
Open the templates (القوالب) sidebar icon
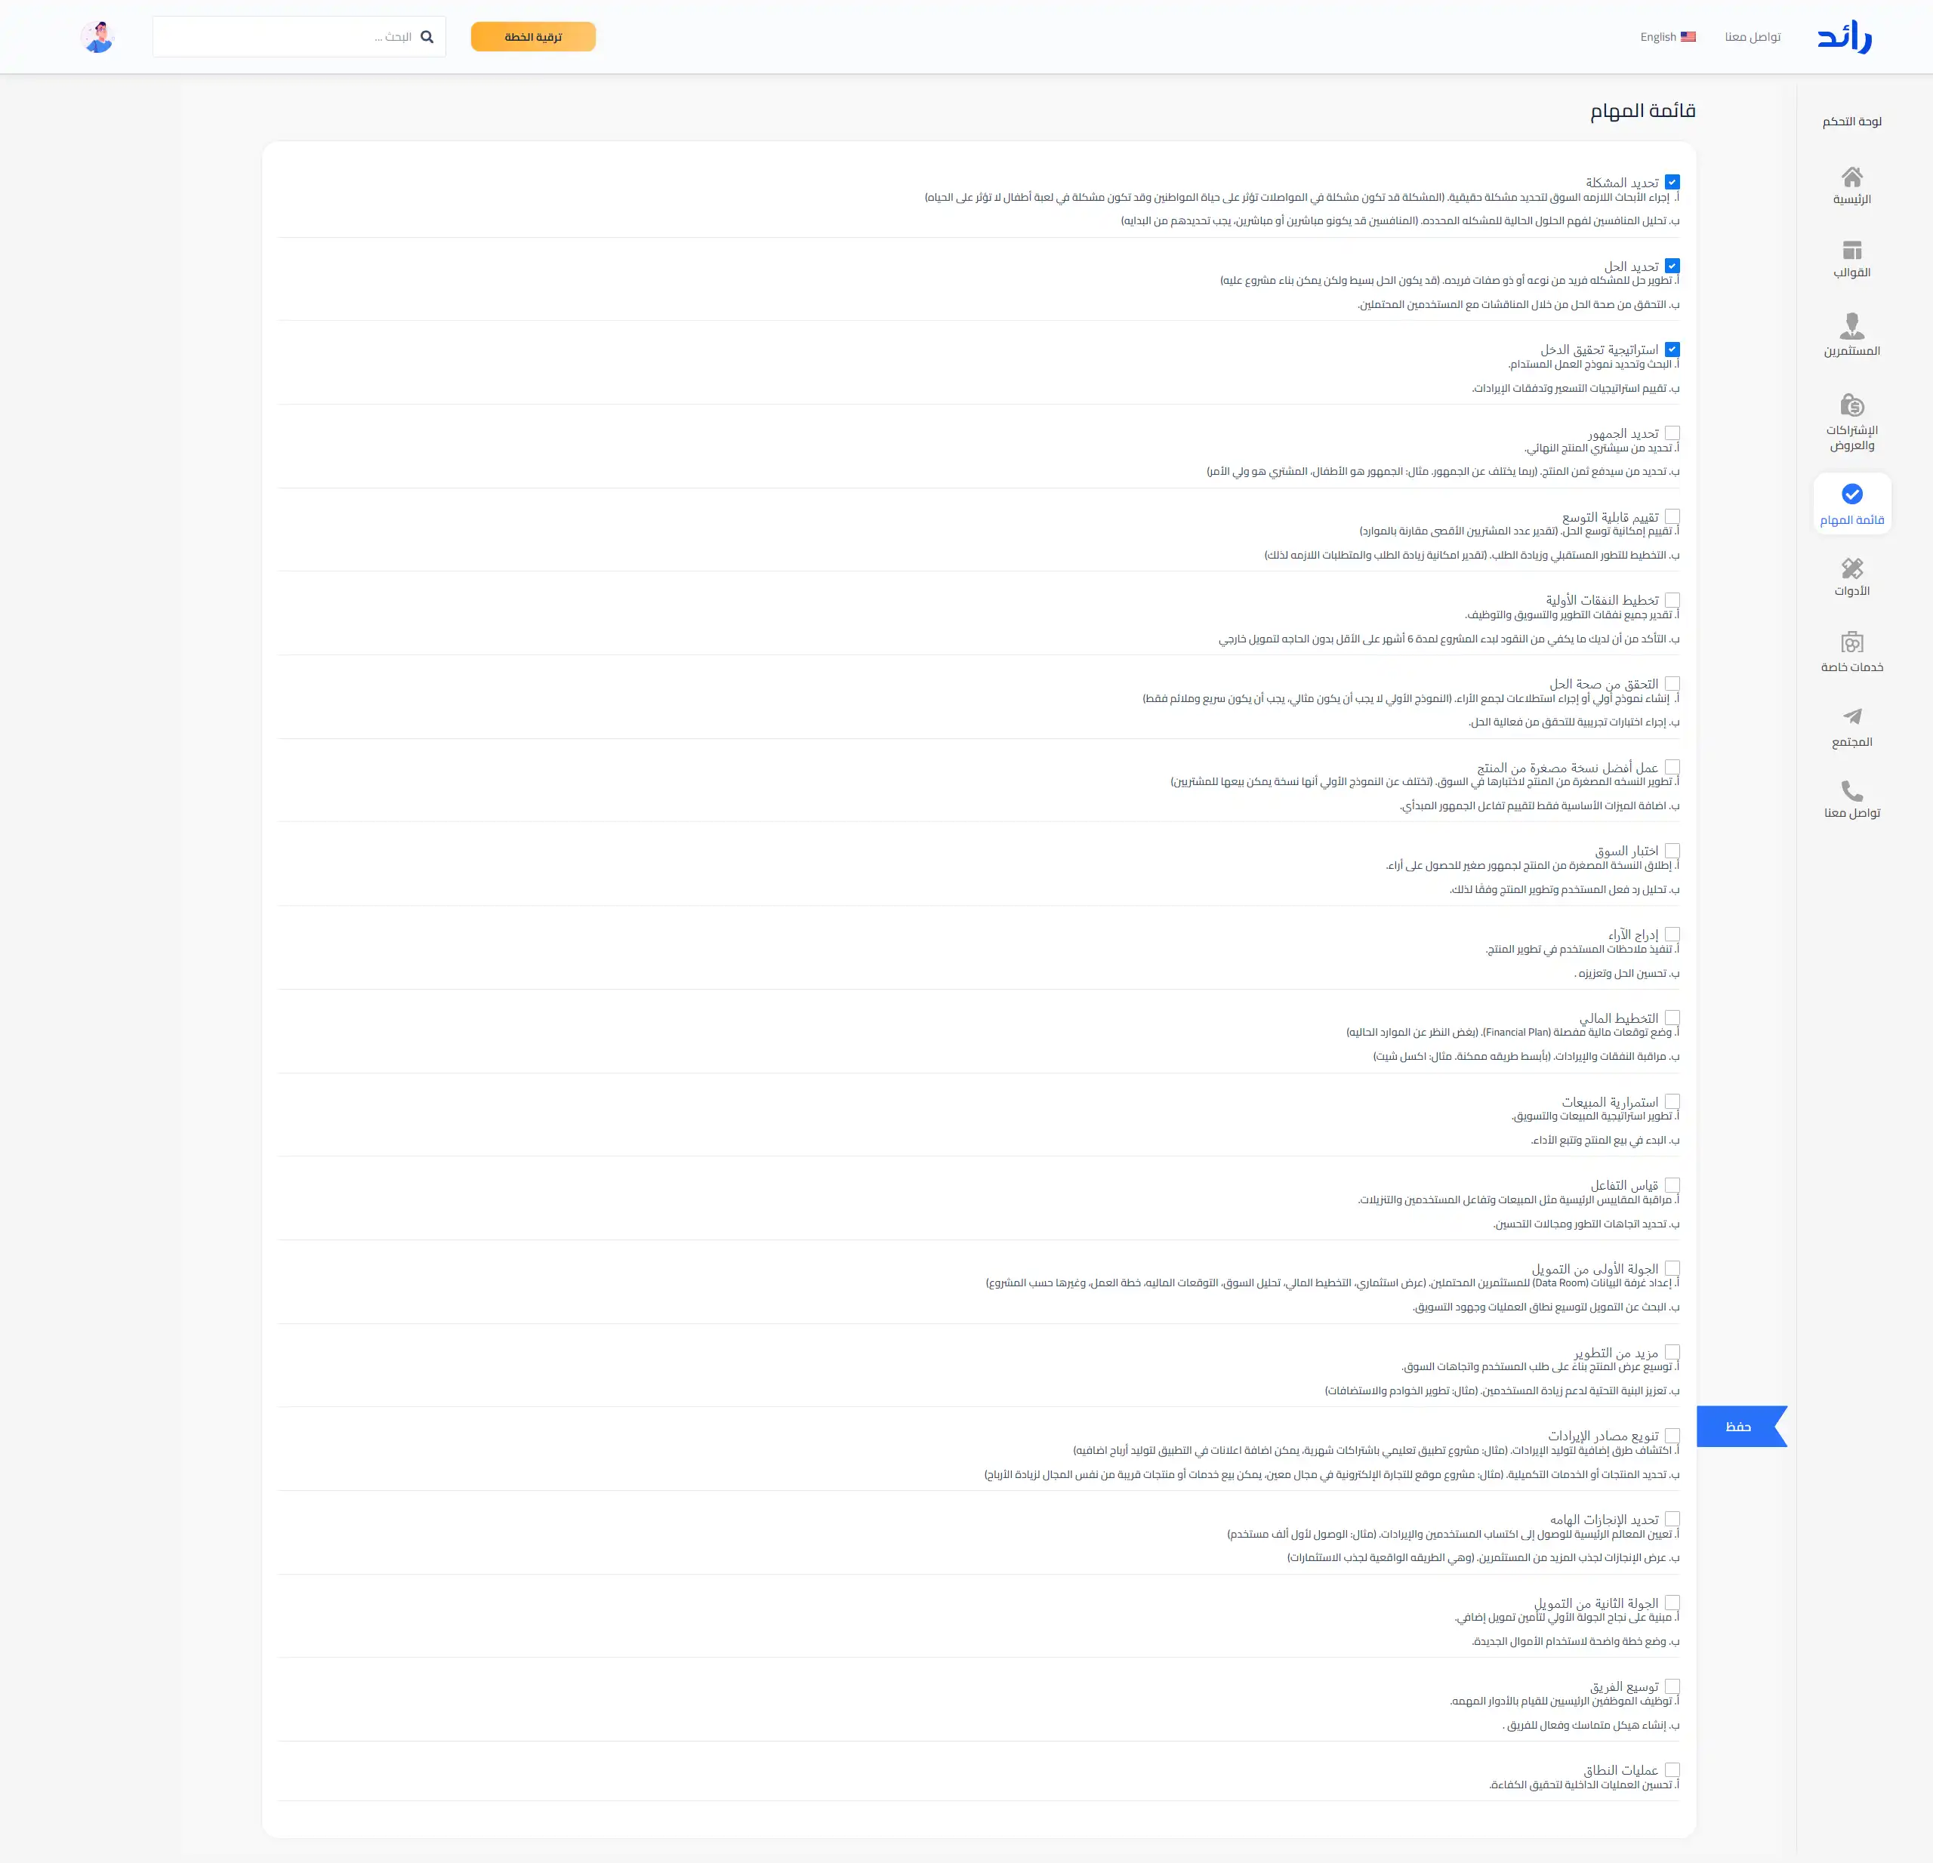point(1851,251)
